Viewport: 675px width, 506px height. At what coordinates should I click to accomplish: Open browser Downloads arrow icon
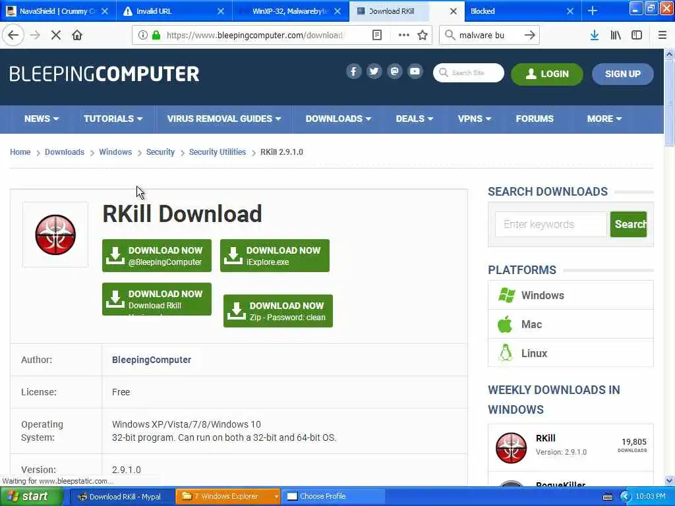click(595, 36)
